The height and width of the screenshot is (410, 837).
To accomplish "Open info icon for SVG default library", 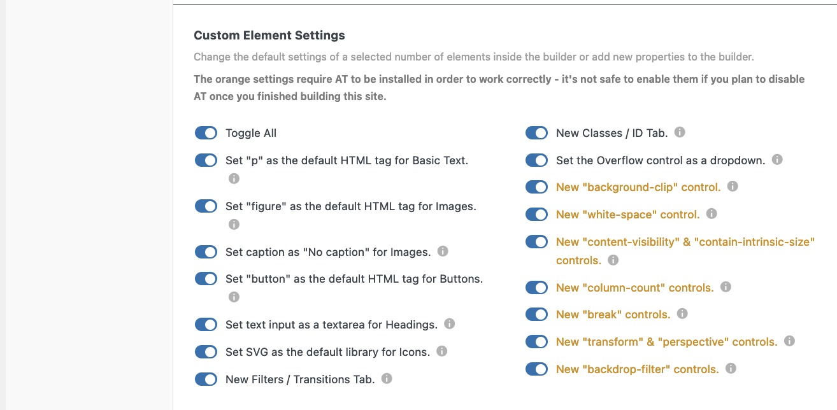I will (441, 351).
